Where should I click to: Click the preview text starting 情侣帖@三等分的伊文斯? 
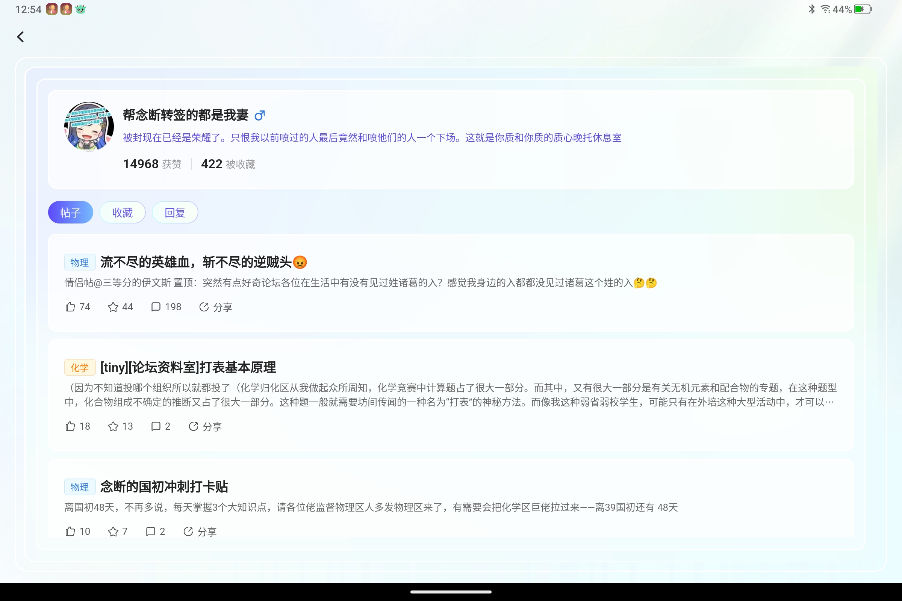coord(360,283)
